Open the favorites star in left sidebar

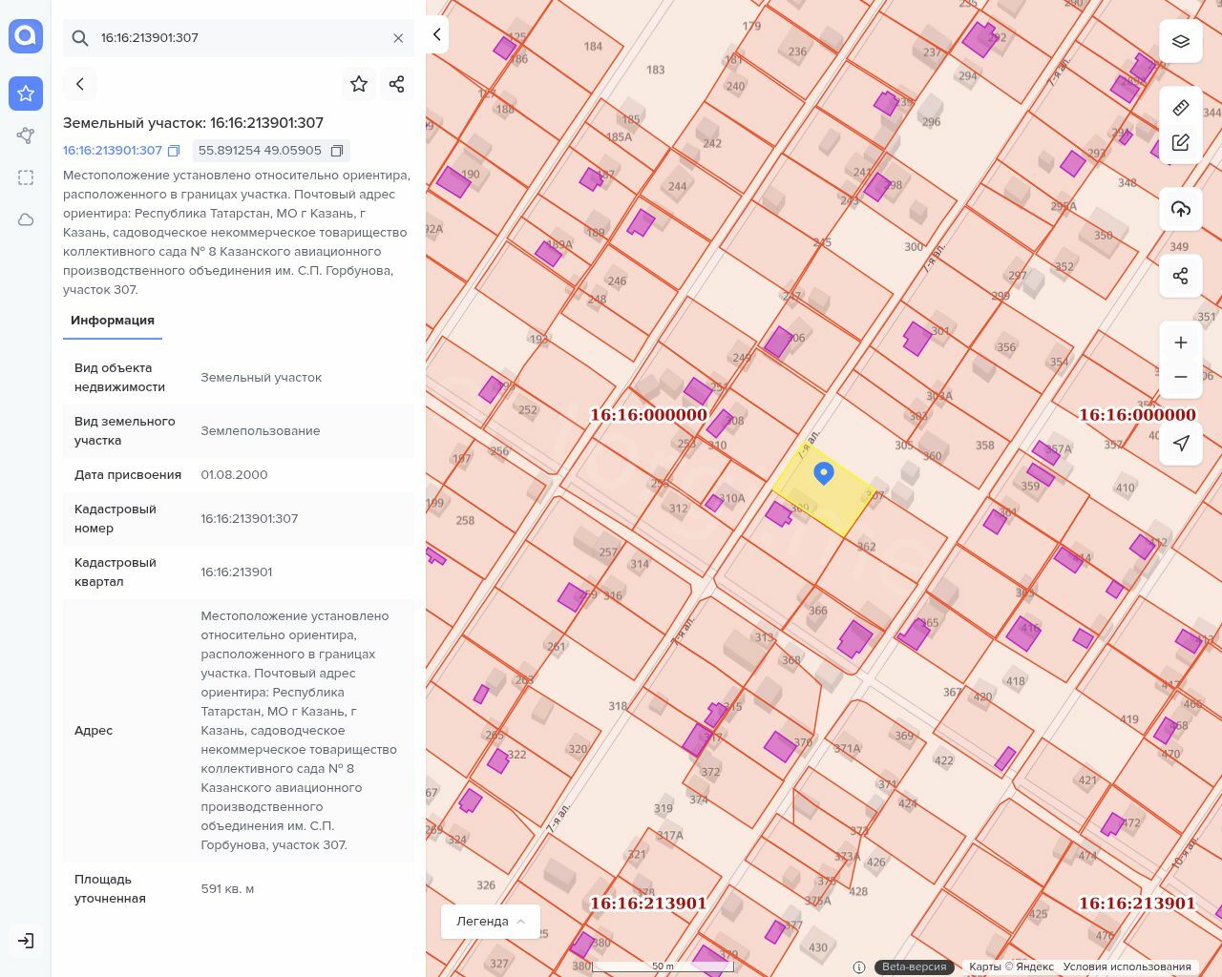coord(26,94)
